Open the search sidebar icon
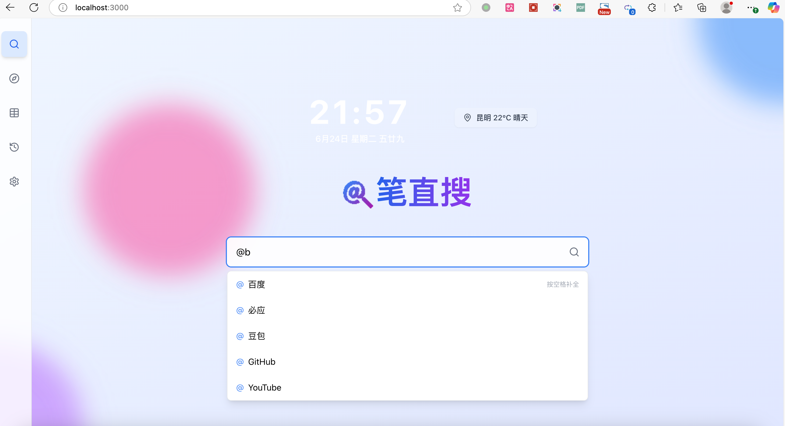785x426 pixels. pos(14,44)
